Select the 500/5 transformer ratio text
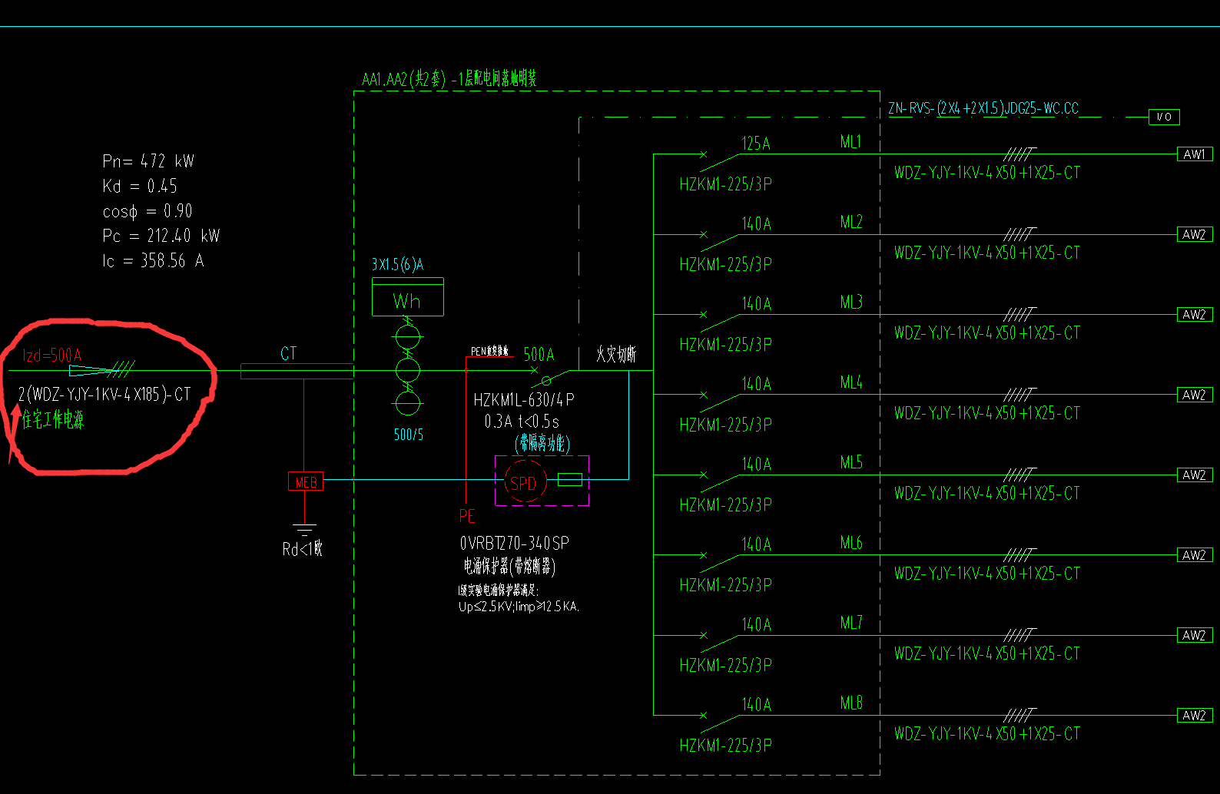 (409, 435)
